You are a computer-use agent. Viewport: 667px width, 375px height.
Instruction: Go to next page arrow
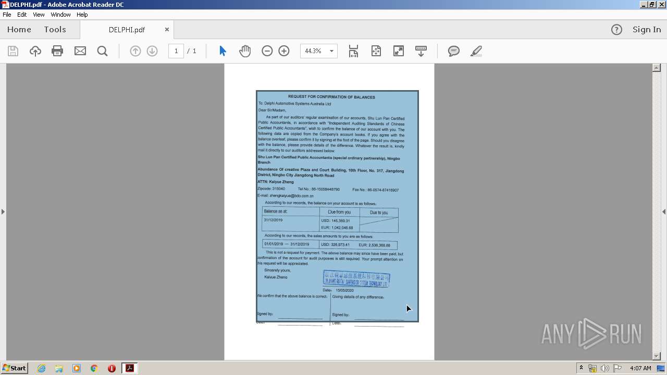click(x=152, y=51)
